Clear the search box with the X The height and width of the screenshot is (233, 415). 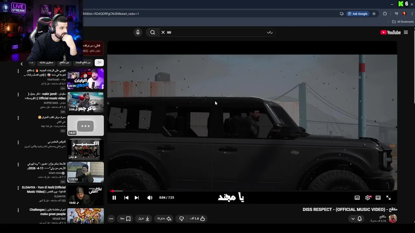[163, 32]
